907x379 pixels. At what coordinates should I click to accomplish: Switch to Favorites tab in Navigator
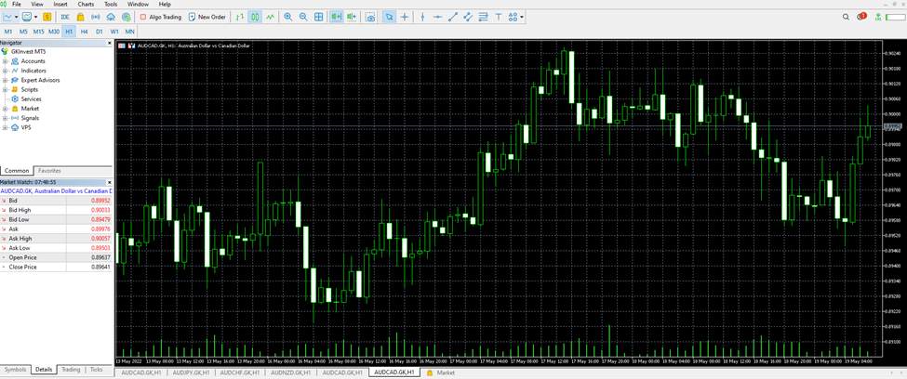coord(49,171)
